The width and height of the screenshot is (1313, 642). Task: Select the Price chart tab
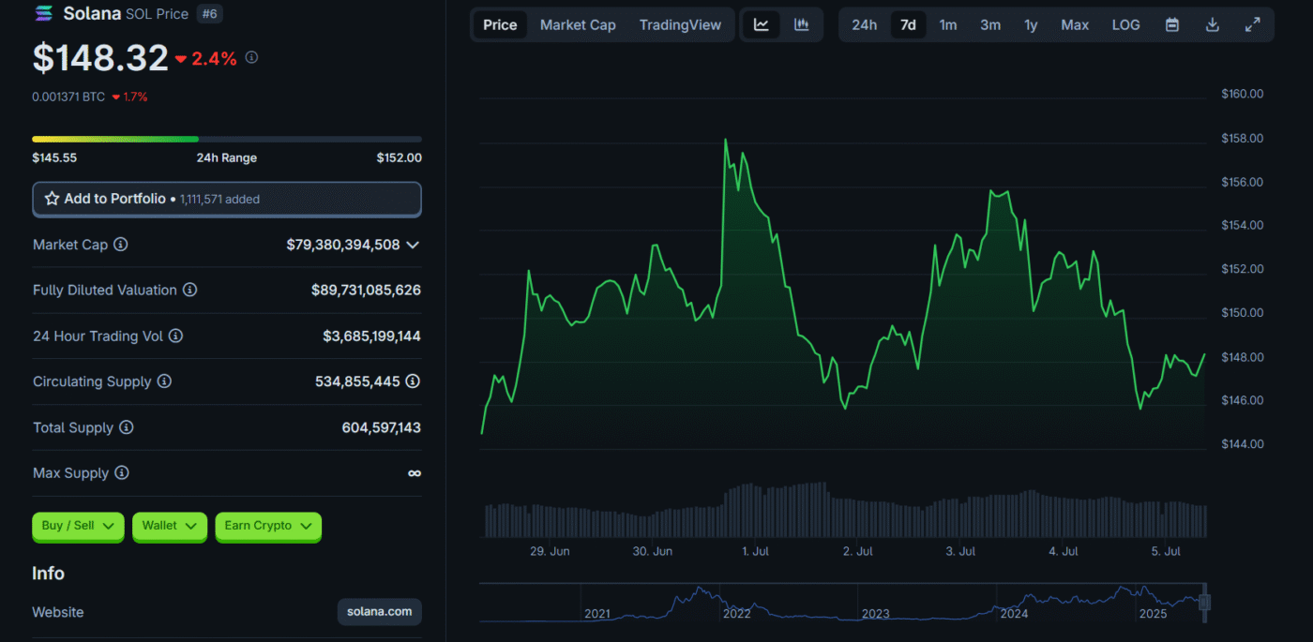[500, 25]
